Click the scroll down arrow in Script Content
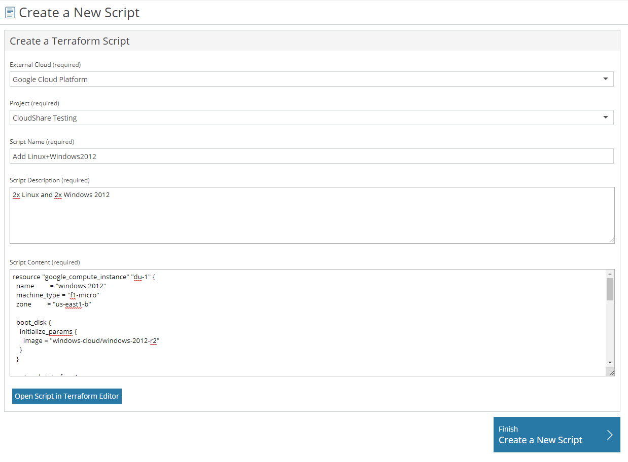The height and width of the screenshot is (462, 628). (610, 363)
